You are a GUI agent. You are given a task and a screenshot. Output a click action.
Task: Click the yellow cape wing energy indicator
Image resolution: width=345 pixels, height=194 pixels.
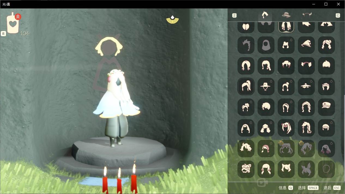172,20
